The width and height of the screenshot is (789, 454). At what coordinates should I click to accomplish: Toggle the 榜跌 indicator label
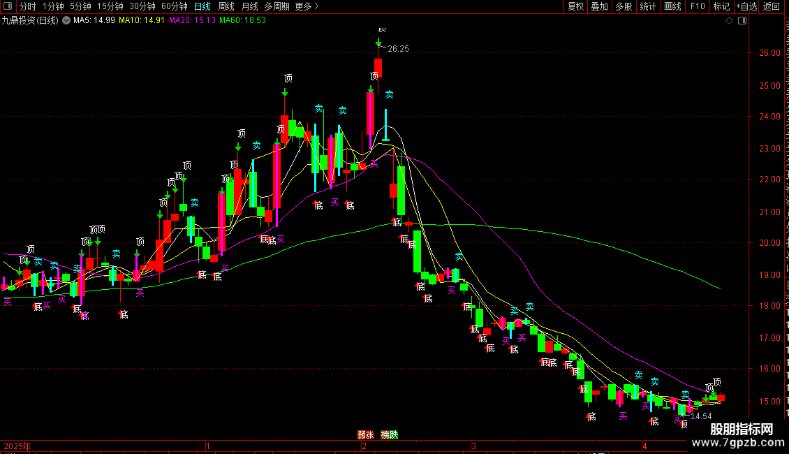(x=390, y=435)
